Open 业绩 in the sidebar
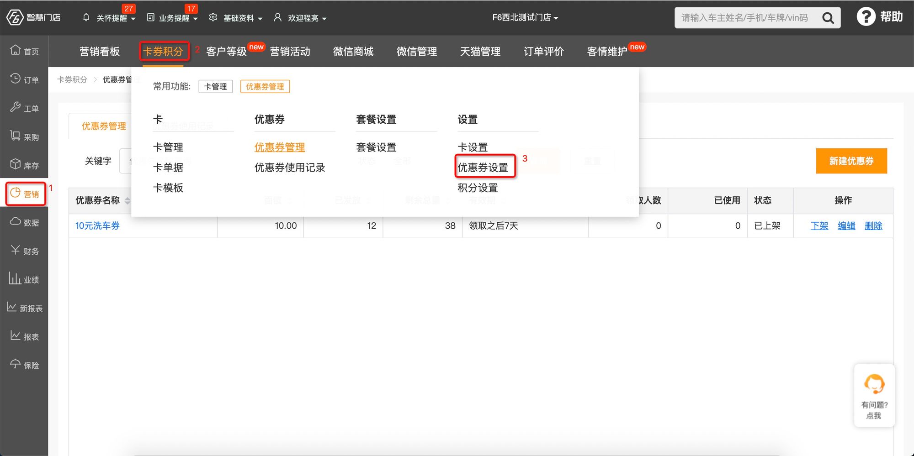This screenshot has height=456, width=914. click(24, 279)
